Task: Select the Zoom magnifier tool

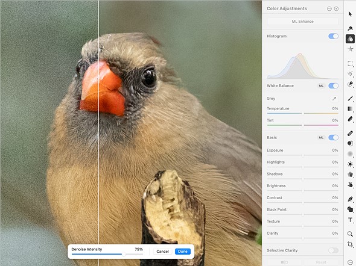Action: coord(350,234)
